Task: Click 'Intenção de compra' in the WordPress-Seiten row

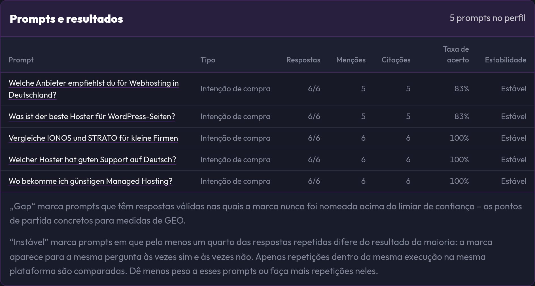Action: tap(235, 117)
